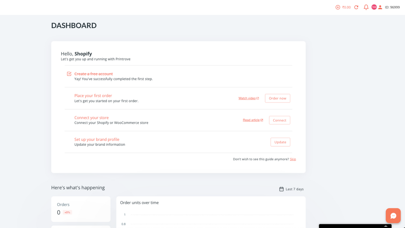Follow the Watch video link
Image resolution: width=405 pixels, height=228 pixels.
(x=247, y=98)
